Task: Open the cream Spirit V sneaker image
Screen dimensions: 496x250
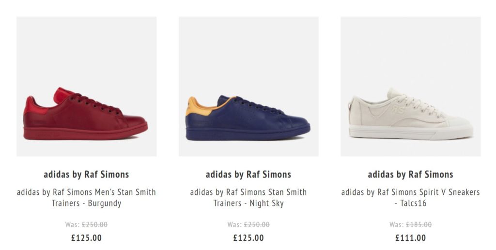Action: [x=410, y=87]
